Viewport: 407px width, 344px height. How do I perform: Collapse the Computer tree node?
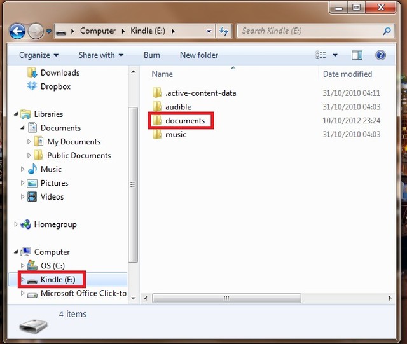(16, 252)
